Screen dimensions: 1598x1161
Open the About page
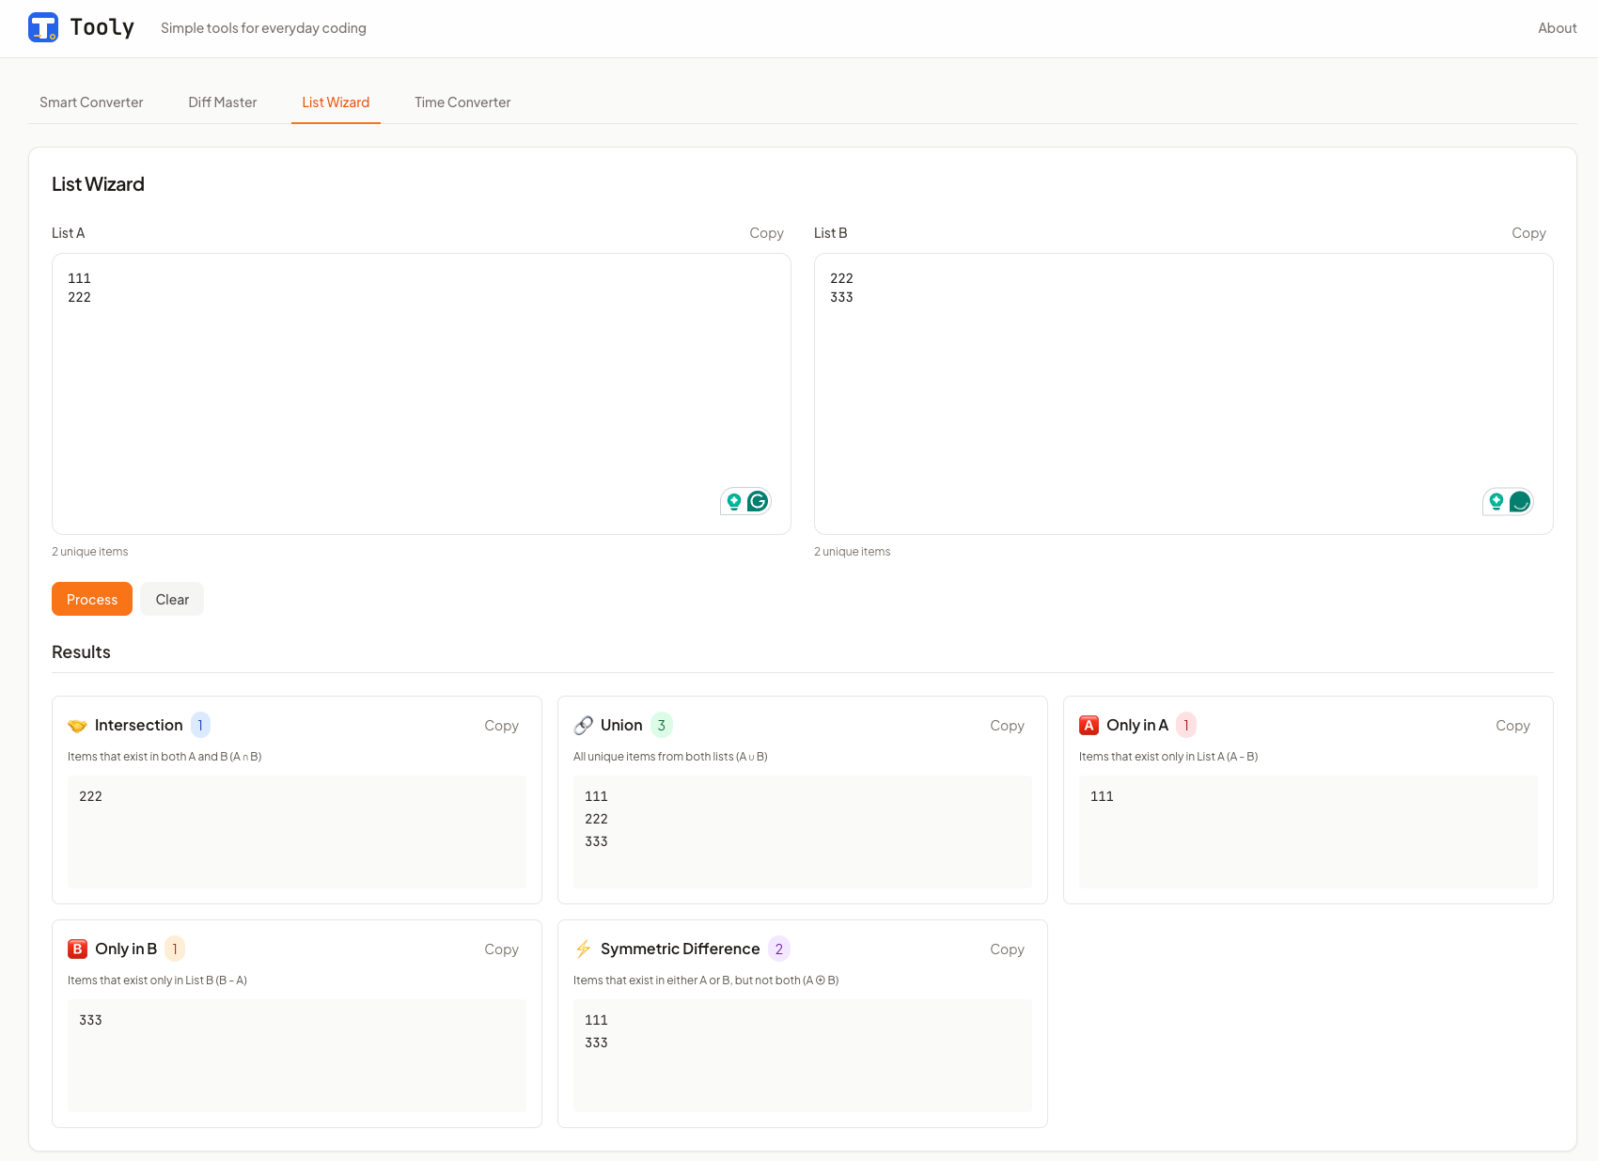point(1557,27)
